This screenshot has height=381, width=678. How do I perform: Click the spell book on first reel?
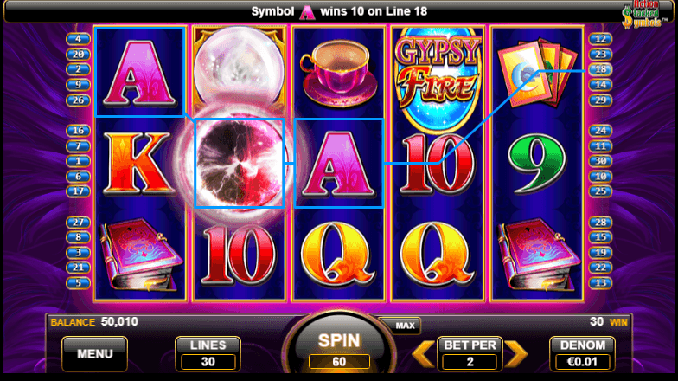pyautogui.click(x=141, y=255)
